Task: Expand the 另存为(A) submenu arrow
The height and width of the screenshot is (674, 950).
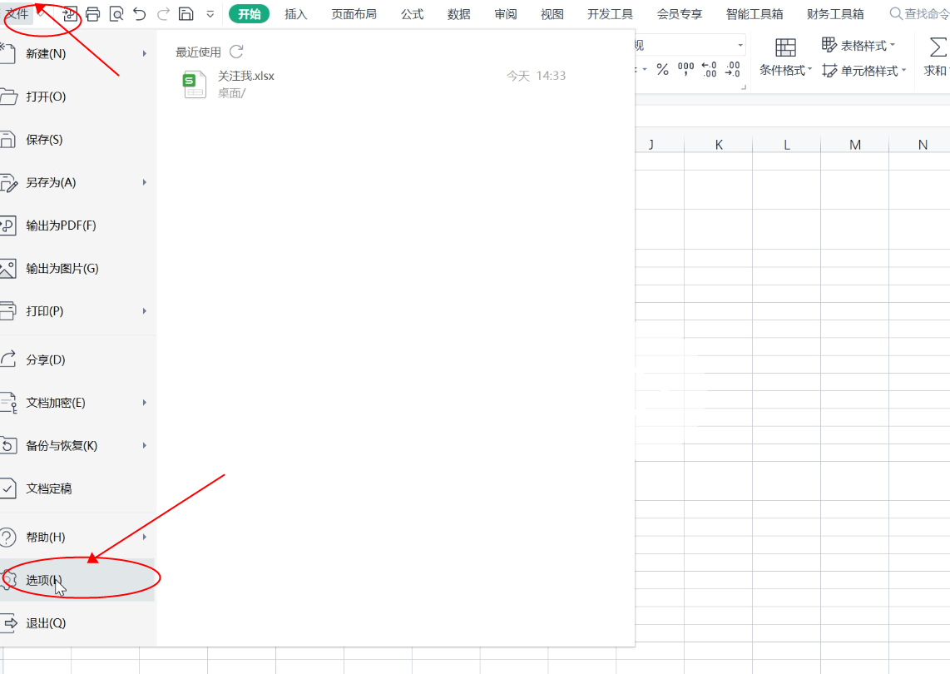Action: coord(144,182)
